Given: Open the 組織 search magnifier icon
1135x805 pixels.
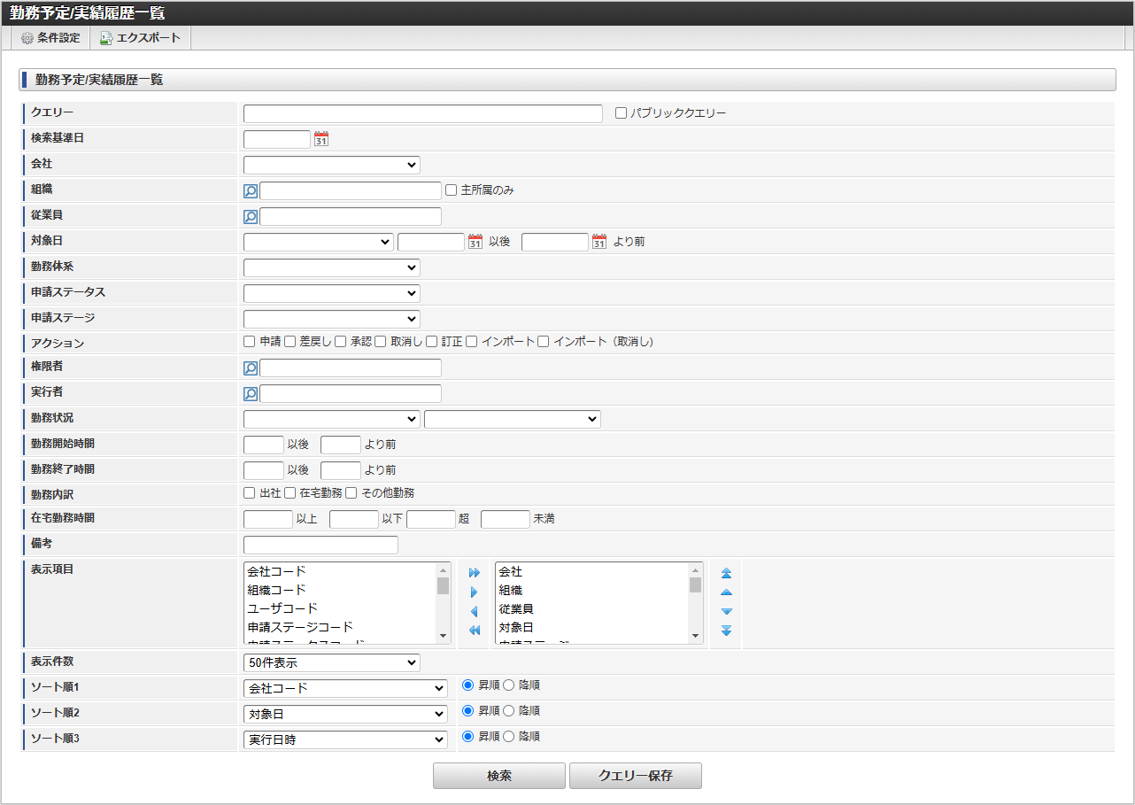Looking at the screenshot, I should click(251, 191).
